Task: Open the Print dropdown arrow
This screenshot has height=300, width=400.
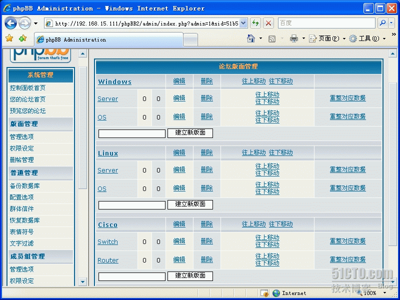Action: (x=303, y=38)
